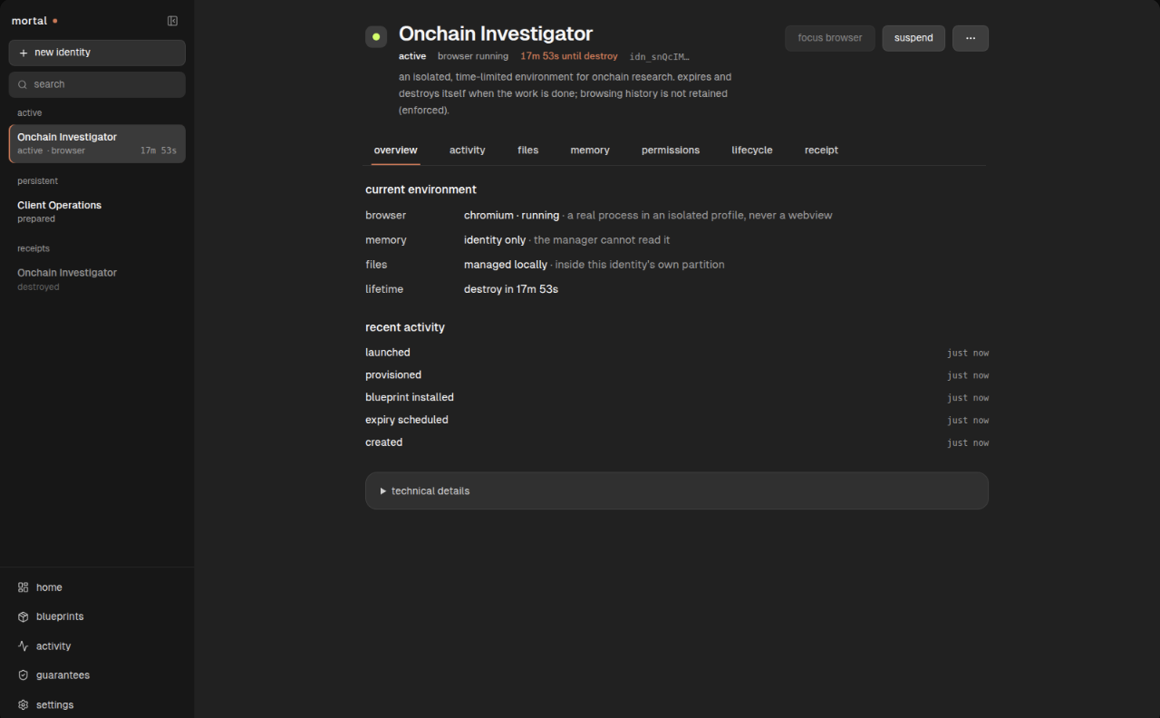Click the idn_snQcIM identity ID
Image resolution: width=1160 pixels, height=718 pixels.
[x=660, y=56]
